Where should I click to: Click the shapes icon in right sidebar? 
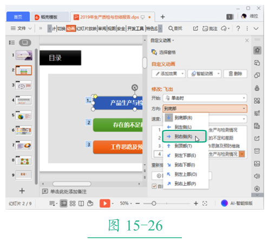point(257,75)
